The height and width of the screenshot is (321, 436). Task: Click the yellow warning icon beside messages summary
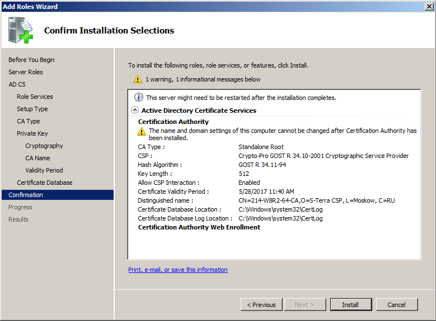point(138,79)
